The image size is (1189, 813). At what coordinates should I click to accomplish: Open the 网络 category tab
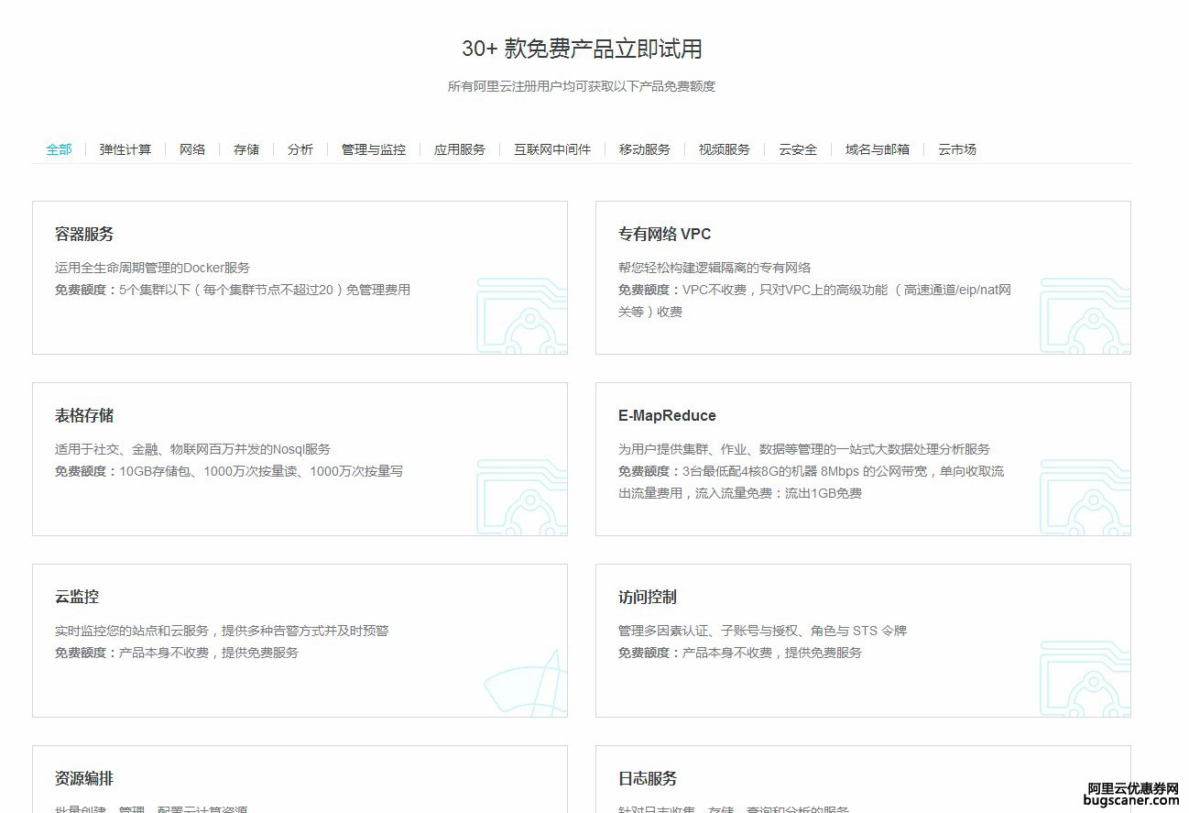tap(192, 149)
